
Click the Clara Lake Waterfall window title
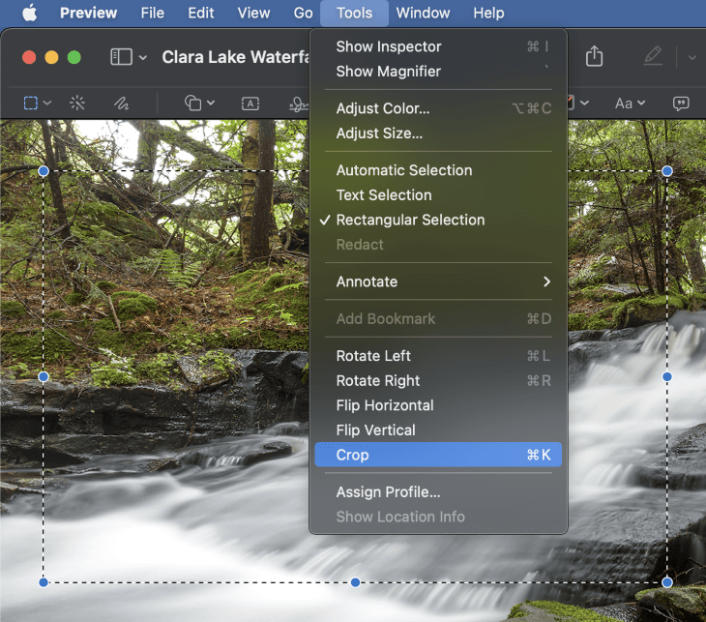235,57
